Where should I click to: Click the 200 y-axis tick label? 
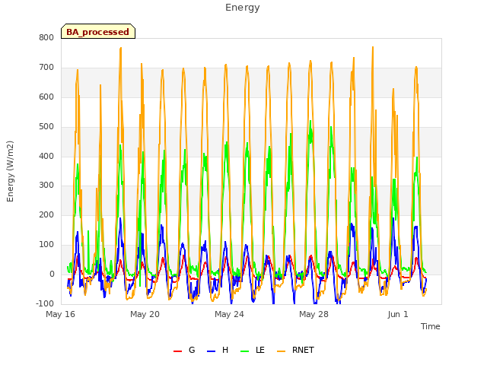pyautogui.click(x=46, y=214)
